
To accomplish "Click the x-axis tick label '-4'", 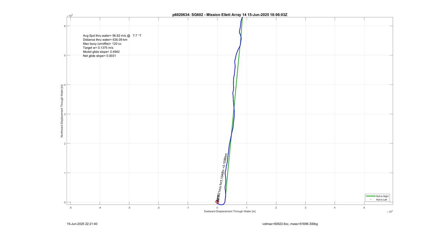I will (x=100, y=208).
